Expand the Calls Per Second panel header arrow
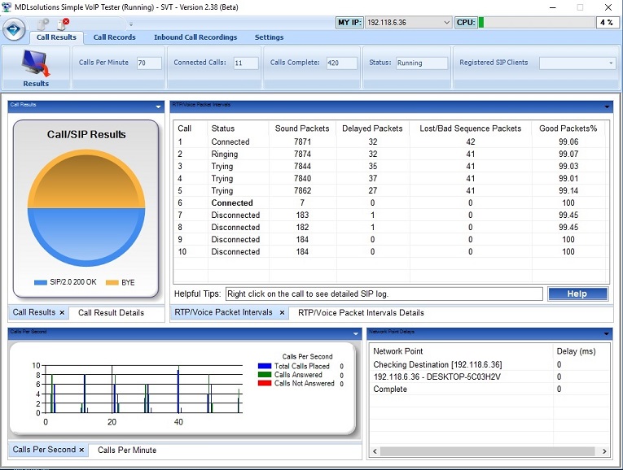623x470 pixels. click(356, 333)
